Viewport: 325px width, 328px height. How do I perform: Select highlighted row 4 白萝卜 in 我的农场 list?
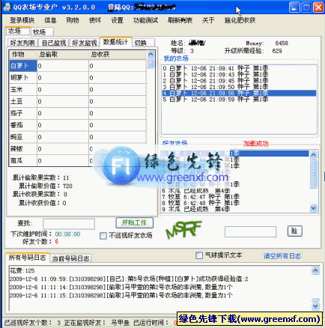pos(239,93)
